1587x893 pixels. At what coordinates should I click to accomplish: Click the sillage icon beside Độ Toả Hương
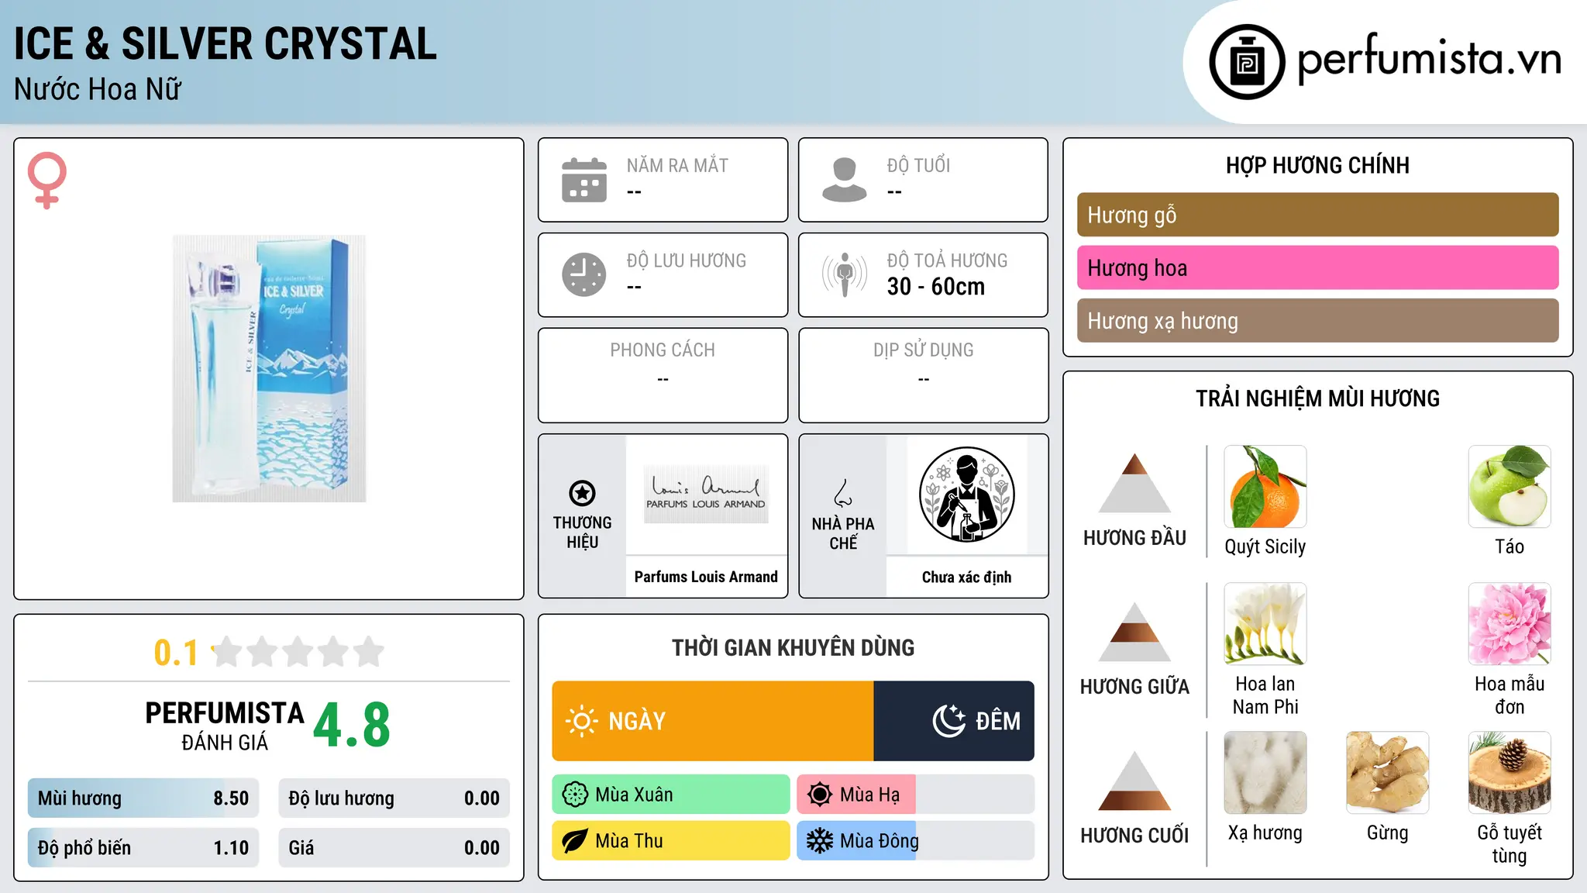845,274
